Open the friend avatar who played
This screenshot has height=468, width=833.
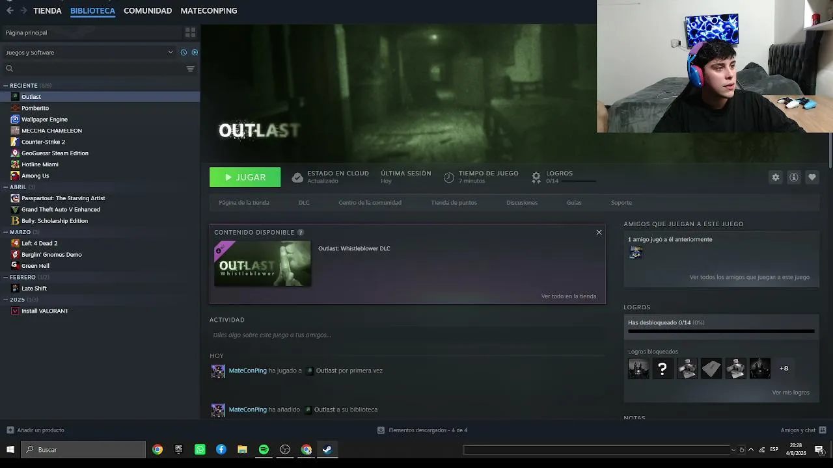[636, 252]
